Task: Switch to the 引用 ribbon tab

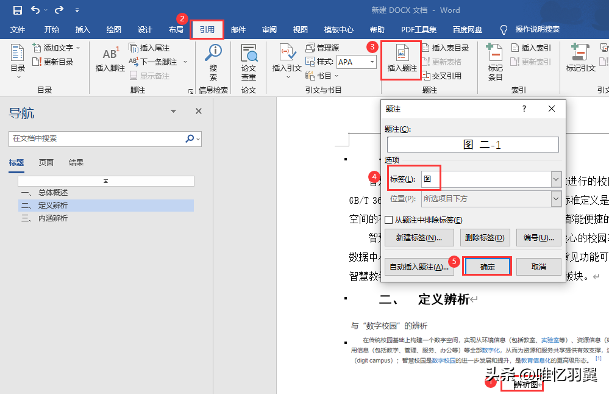Action: 207,29
